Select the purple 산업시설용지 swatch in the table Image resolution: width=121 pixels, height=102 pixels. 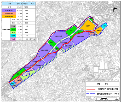9,10
